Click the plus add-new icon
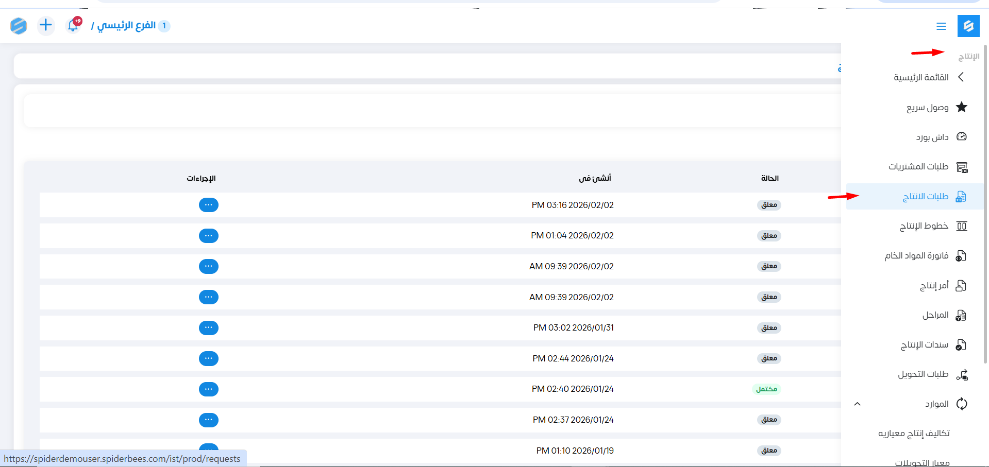The image size is (989, 467). [46, 25]
